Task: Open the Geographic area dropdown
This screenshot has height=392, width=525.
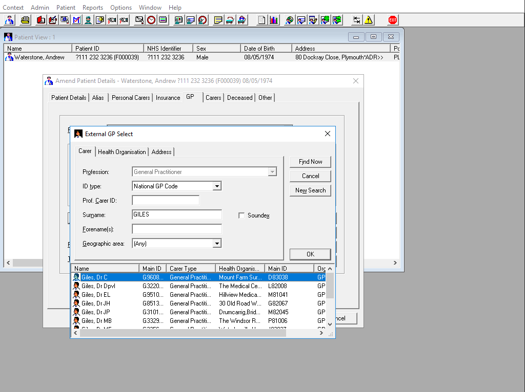Action: 217,244
